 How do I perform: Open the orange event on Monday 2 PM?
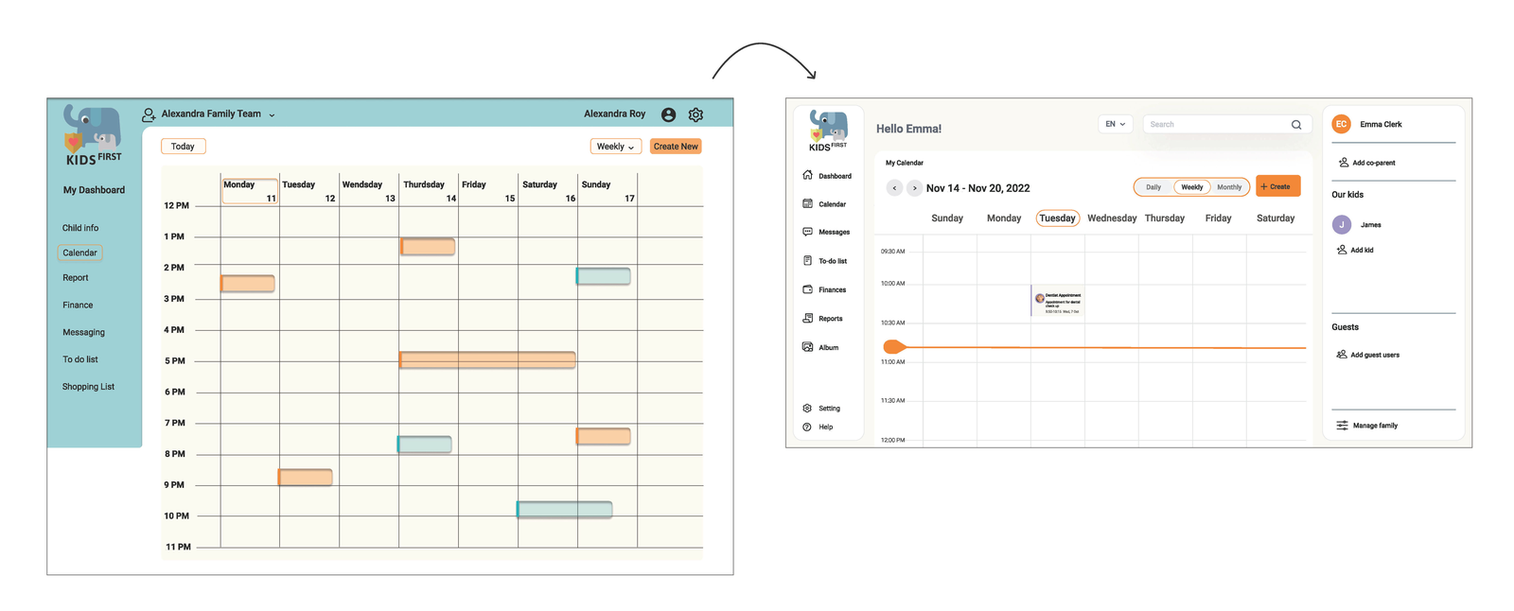[248, 284]
